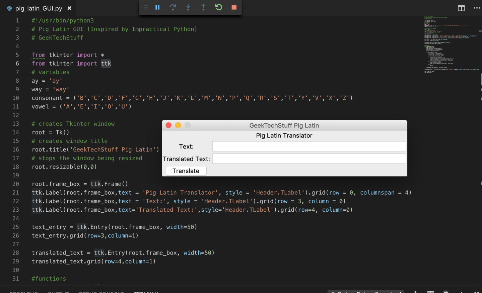Viewport: 482px width, 293px height.
Task: Click line number 14 in the gutter
Action: [16, 132]
